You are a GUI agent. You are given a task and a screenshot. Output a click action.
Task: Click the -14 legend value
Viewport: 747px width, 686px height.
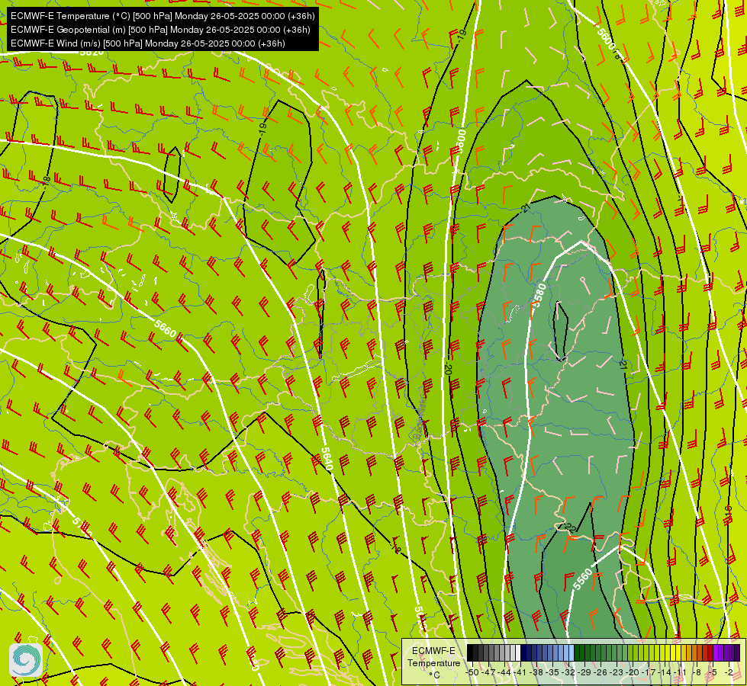click(665, 672)
